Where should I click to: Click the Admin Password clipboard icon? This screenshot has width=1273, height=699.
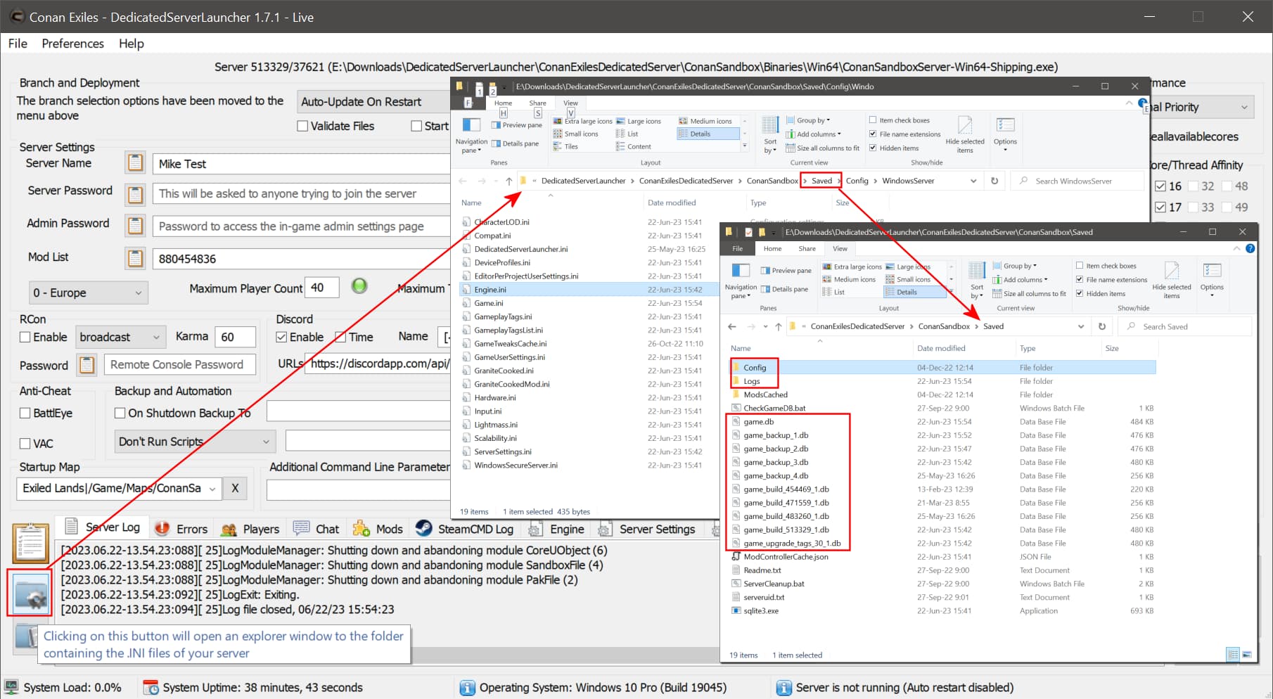(x=135, y=226)
